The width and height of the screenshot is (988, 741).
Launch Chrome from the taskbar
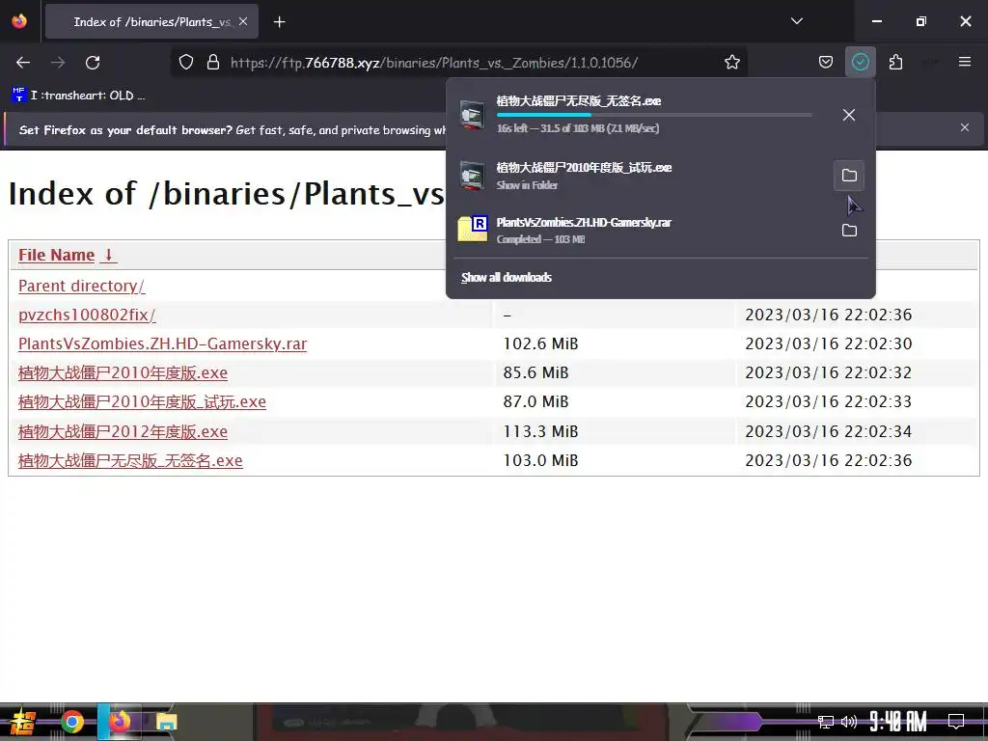click(x=71, y=722)
